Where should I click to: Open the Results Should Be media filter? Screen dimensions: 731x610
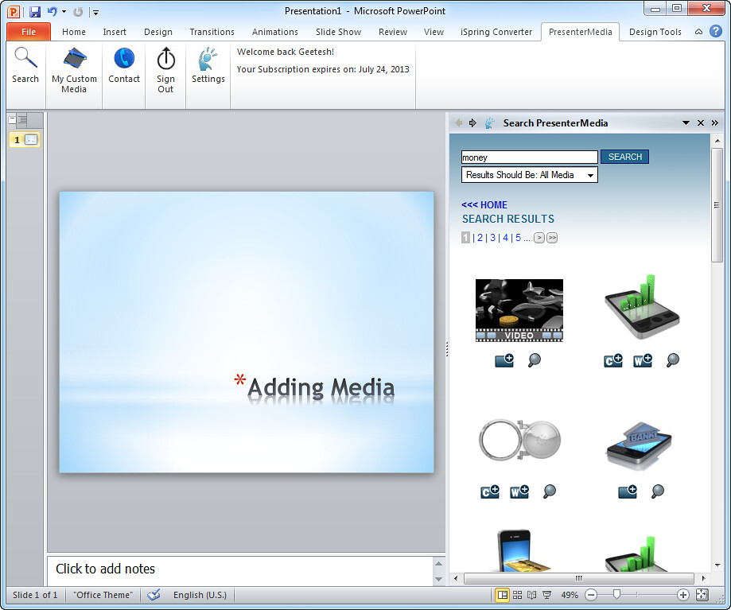coord(529,175)
